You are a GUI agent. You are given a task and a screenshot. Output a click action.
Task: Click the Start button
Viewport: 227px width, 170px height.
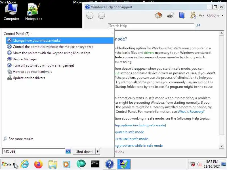click(8, 164)
